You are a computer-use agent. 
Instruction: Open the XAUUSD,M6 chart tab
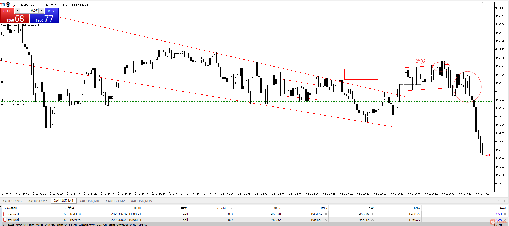pos(89,201)
